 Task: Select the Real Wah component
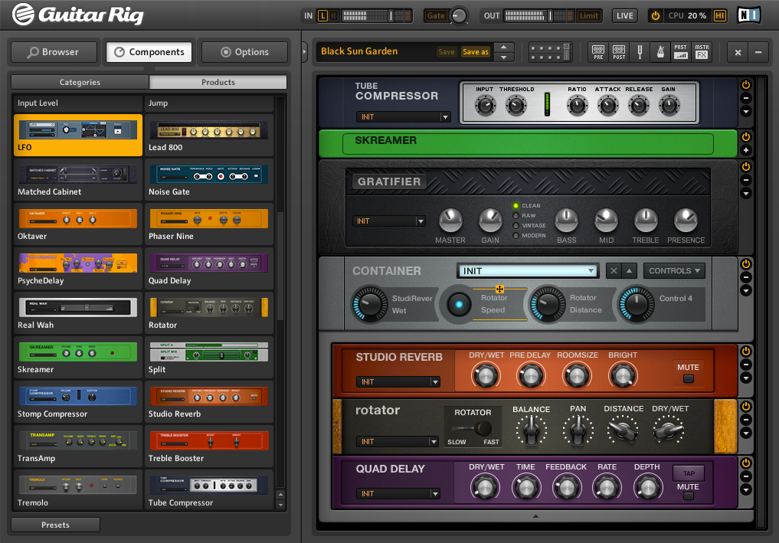point(78,313)
